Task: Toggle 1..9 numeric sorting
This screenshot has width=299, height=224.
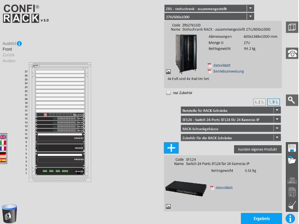Action: click(274, 102)
